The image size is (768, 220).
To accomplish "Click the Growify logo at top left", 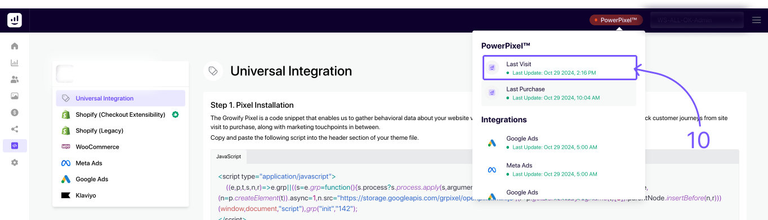I will (x=15, y=20).
